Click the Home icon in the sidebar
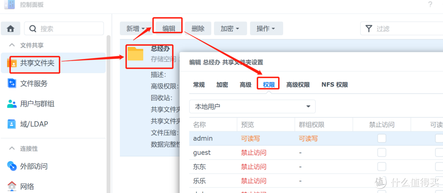The image size is (443, 193). (x=11, y=29)
